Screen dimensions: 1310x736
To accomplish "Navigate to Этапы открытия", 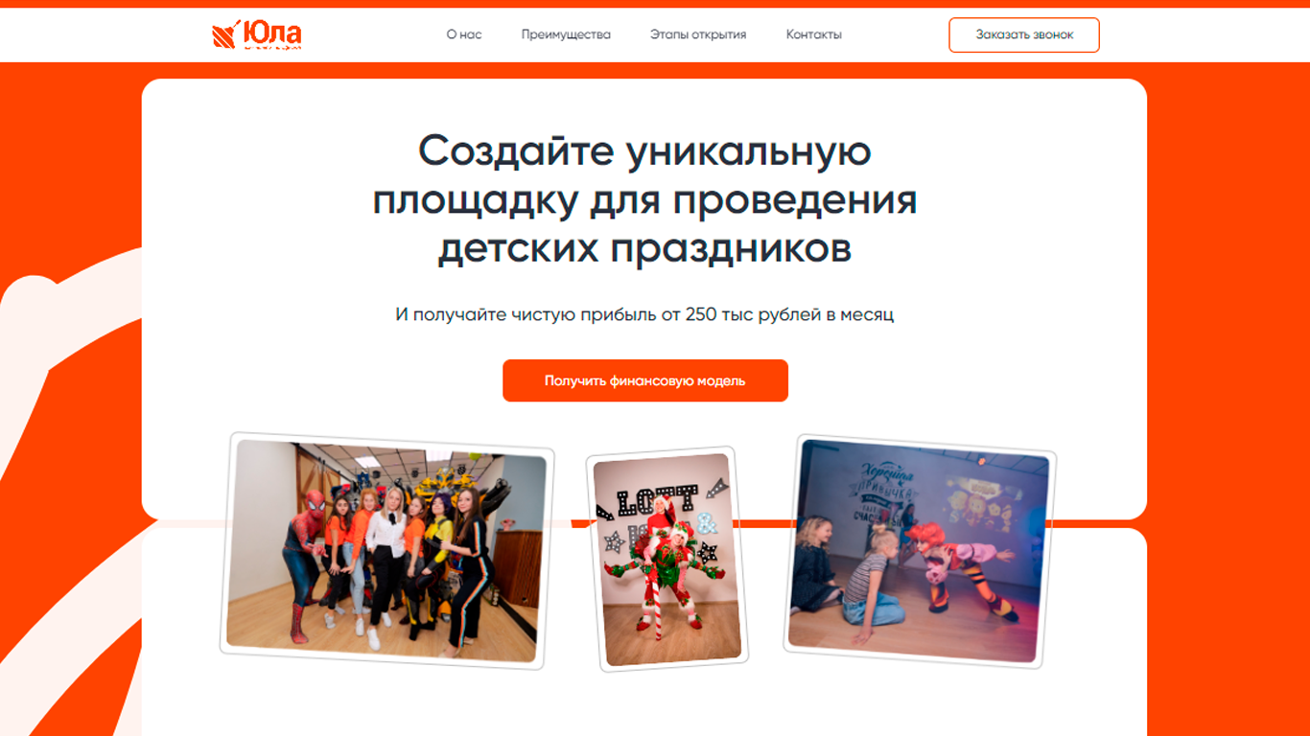I will [698, 34].
